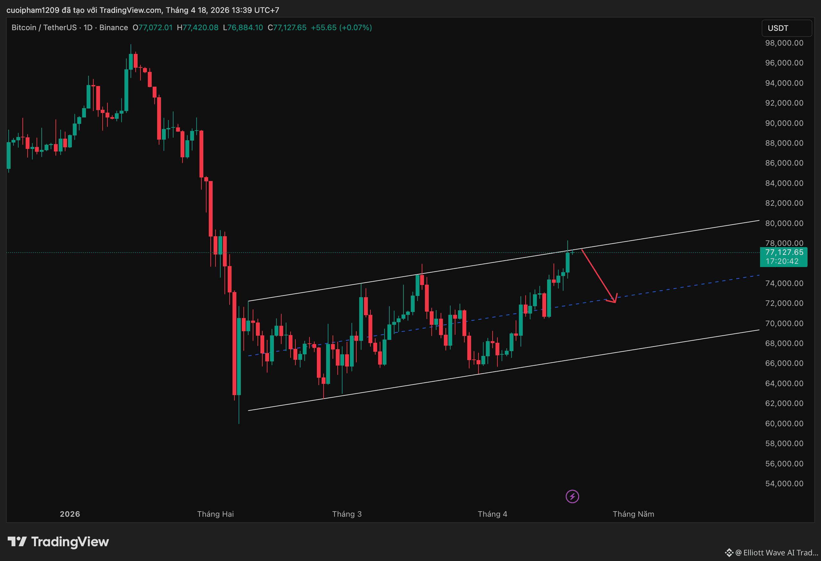Click the 74,000.00 price scale label

[x=784, y=283]
